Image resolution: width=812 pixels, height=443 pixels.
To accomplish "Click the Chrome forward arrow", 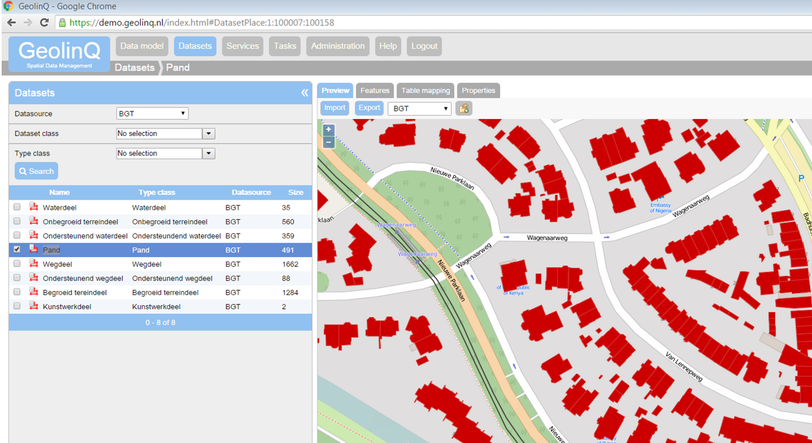I will click(28, 23).
